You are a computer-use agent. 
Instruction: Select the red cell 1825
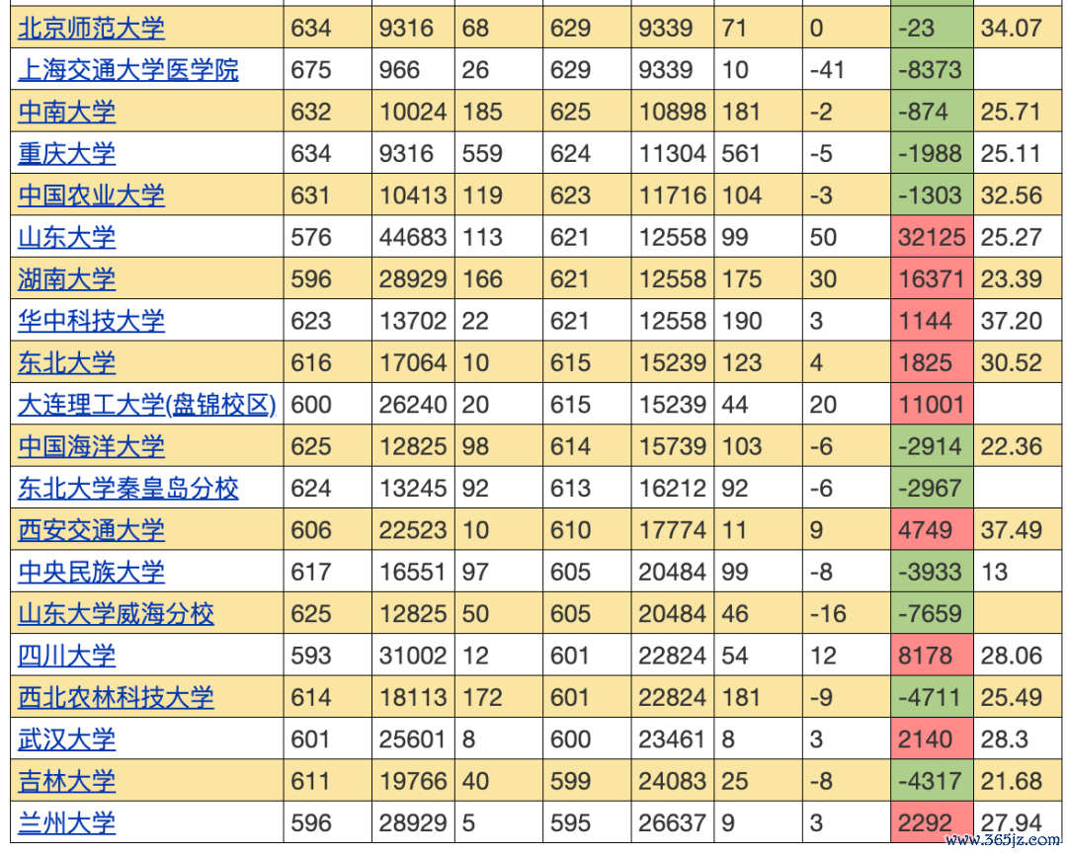click(932, 362)
